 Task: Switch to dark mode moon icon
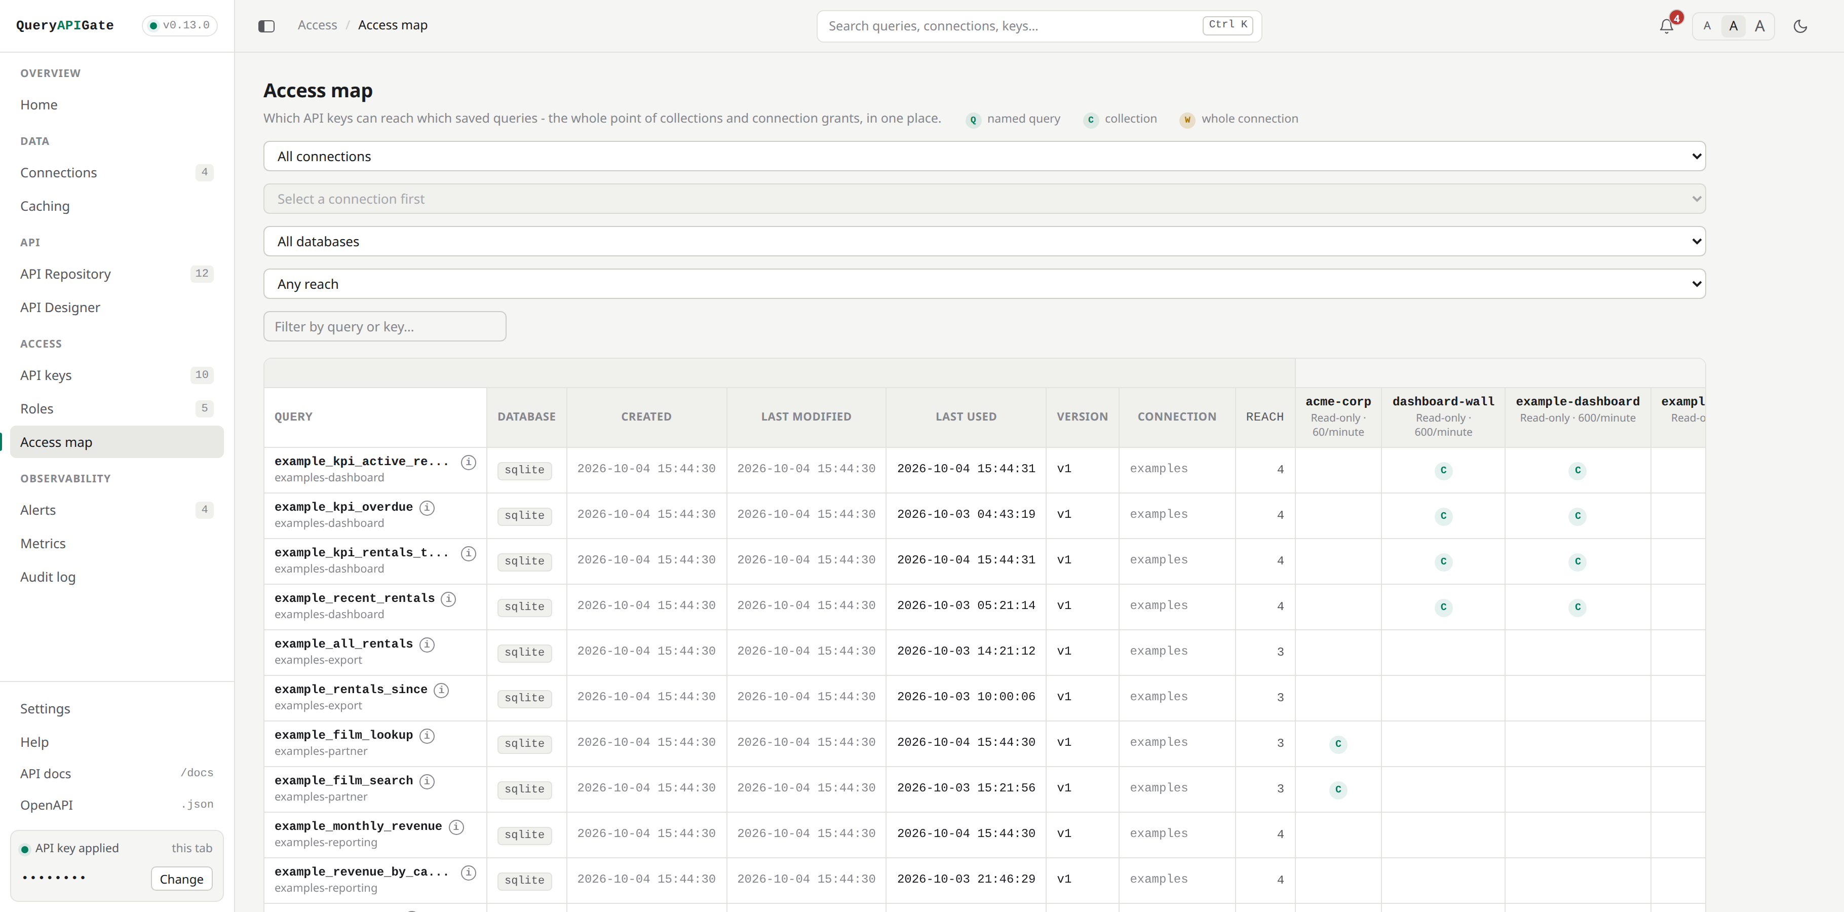(x=1800, y=26)
